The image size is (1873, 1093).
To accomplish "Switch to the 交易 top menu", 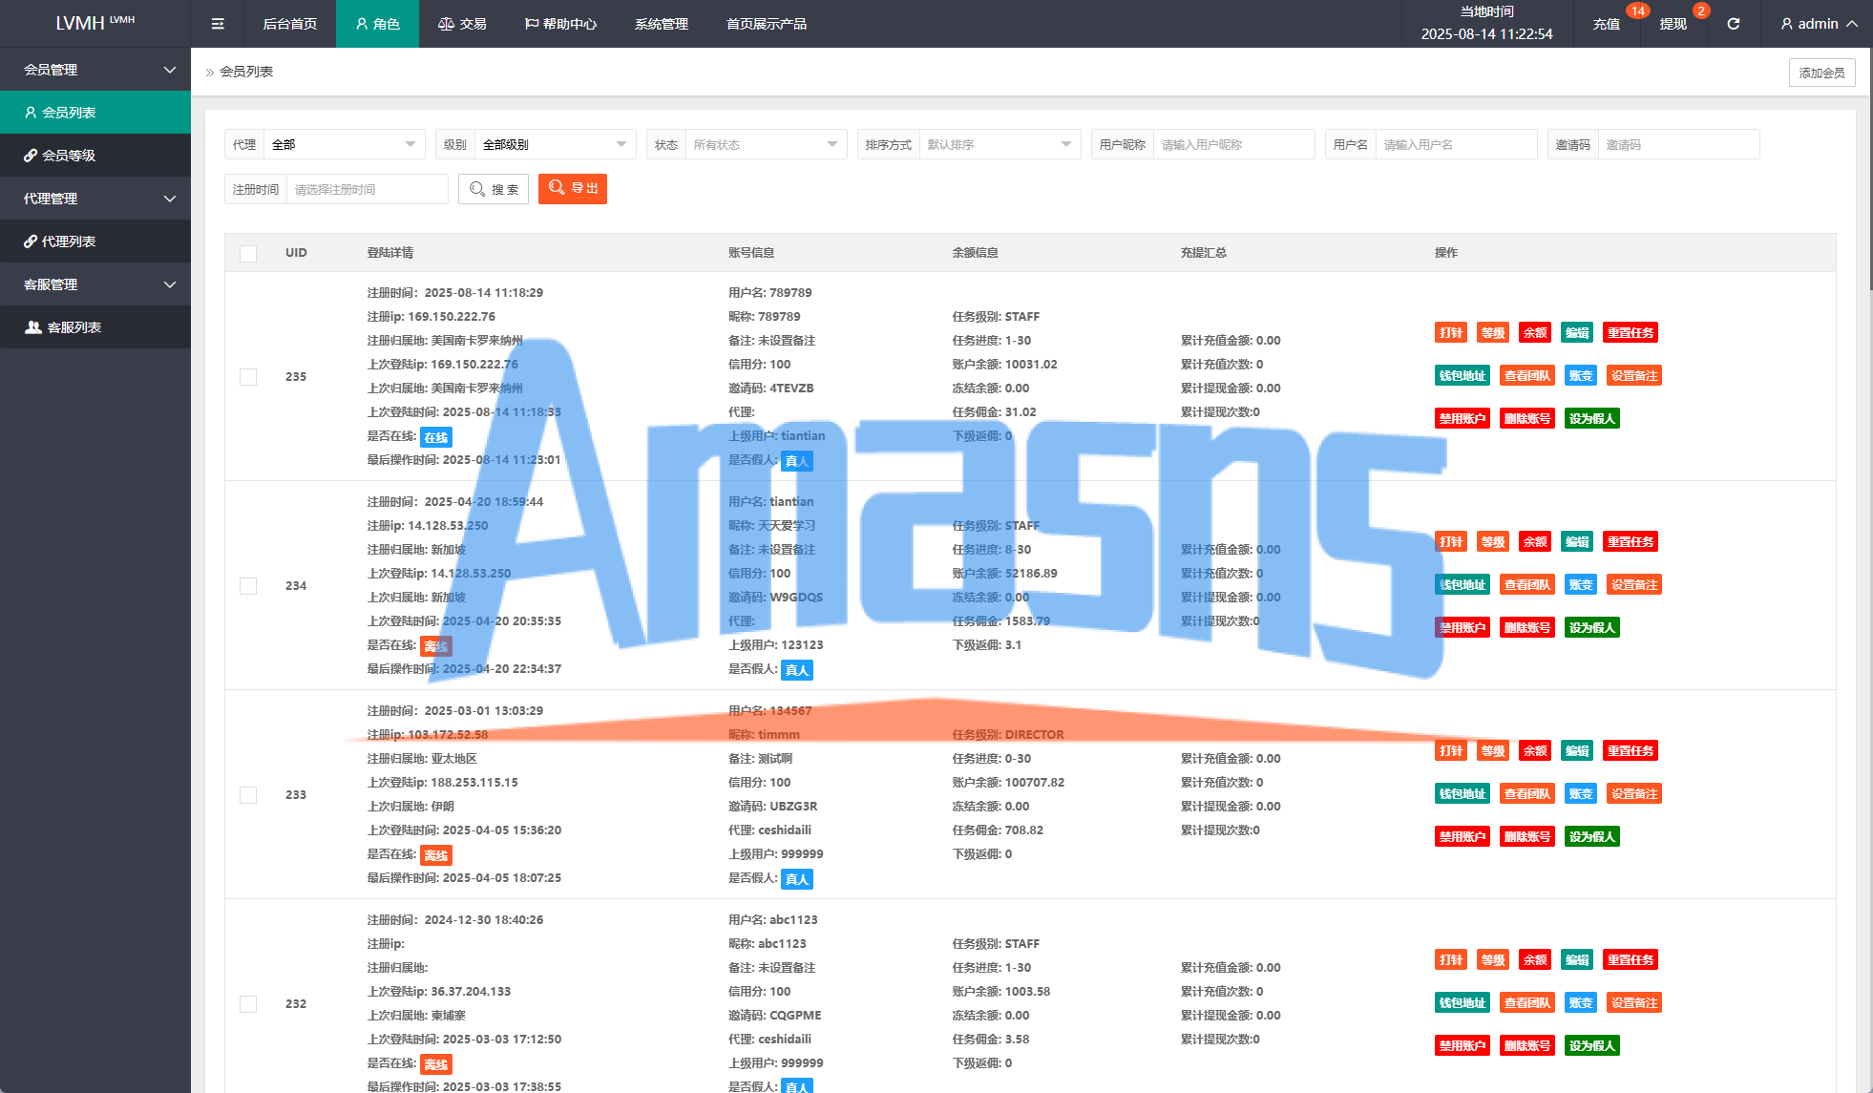I will click(462, 24).
